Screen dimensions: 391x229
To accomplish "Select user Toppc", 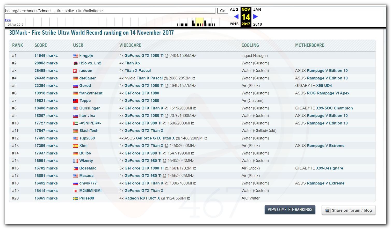I will (x=85, y=101).
